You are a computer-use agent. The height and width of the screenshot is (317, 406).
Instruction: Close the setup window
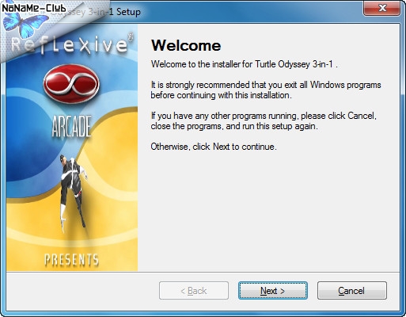coord(381,8)
